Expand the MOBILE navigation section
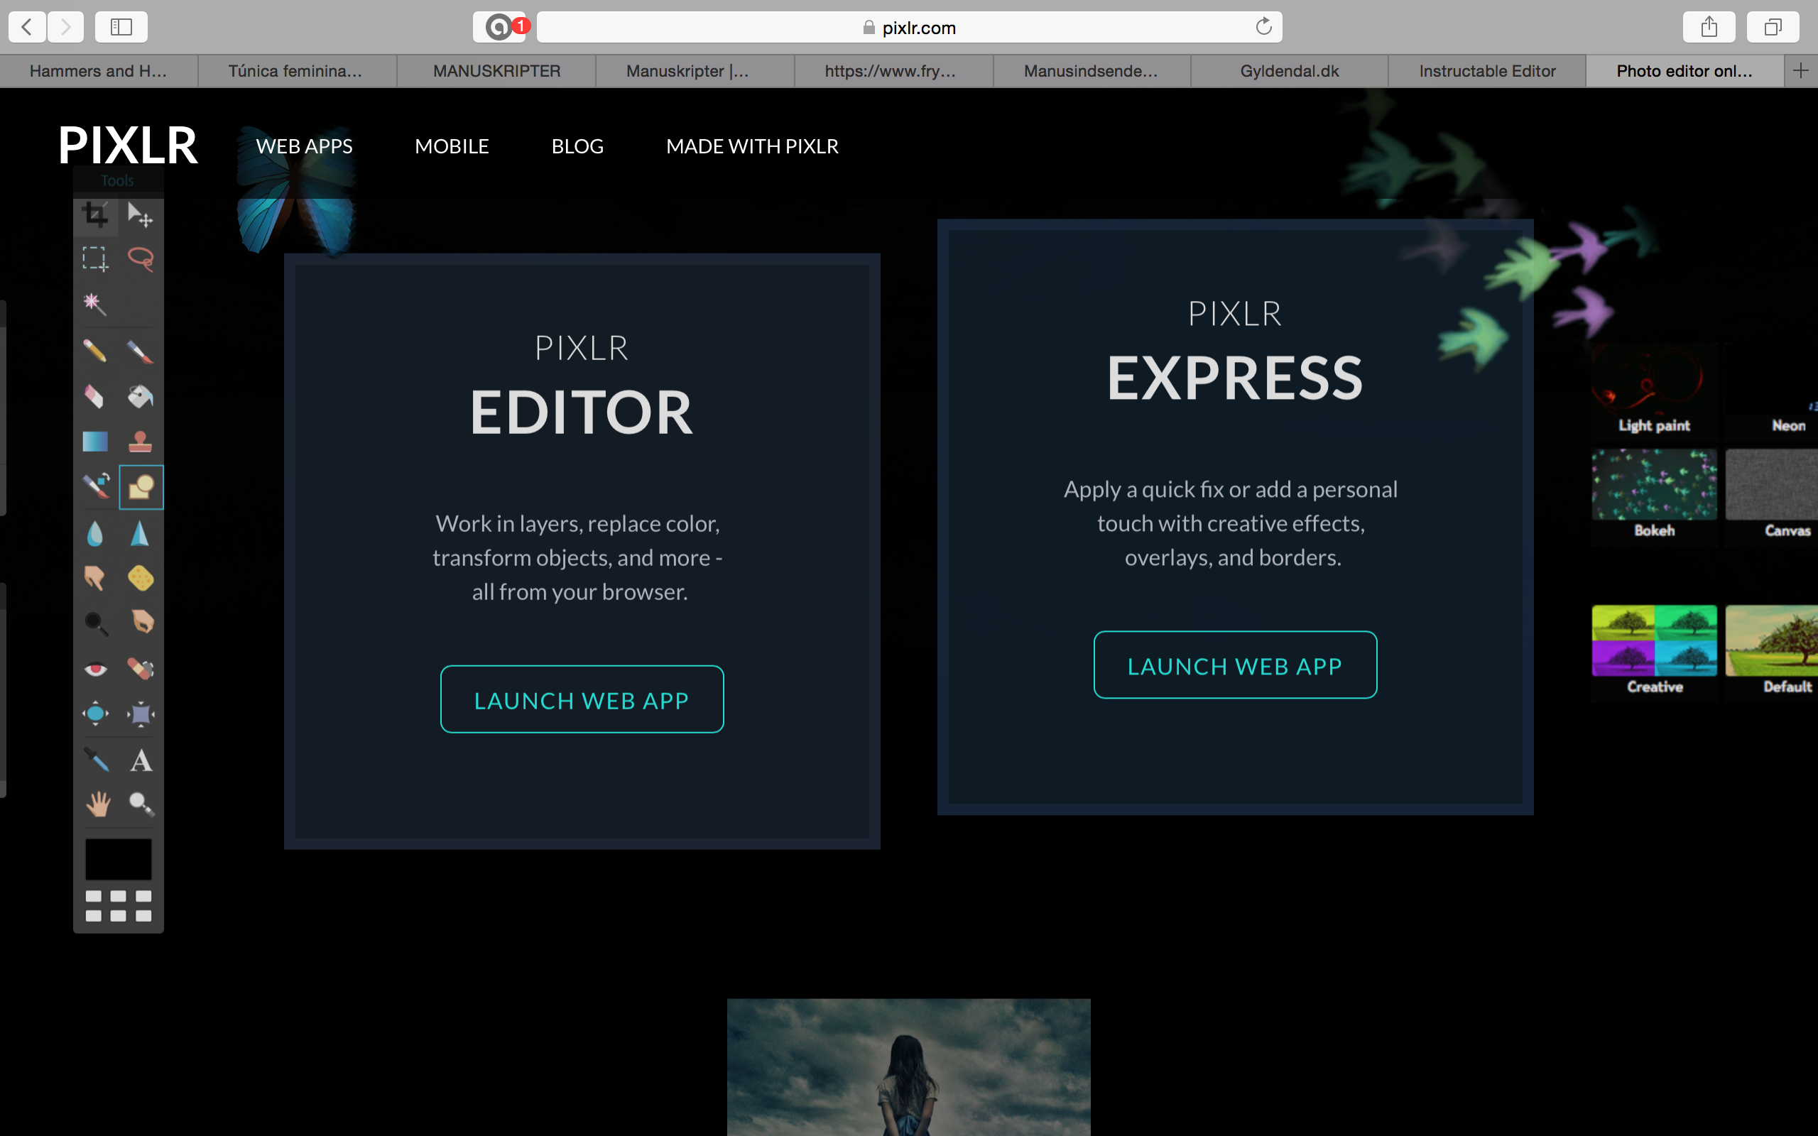The height and width of the screenshot is (1136, 1818). [x=452, y=146]
